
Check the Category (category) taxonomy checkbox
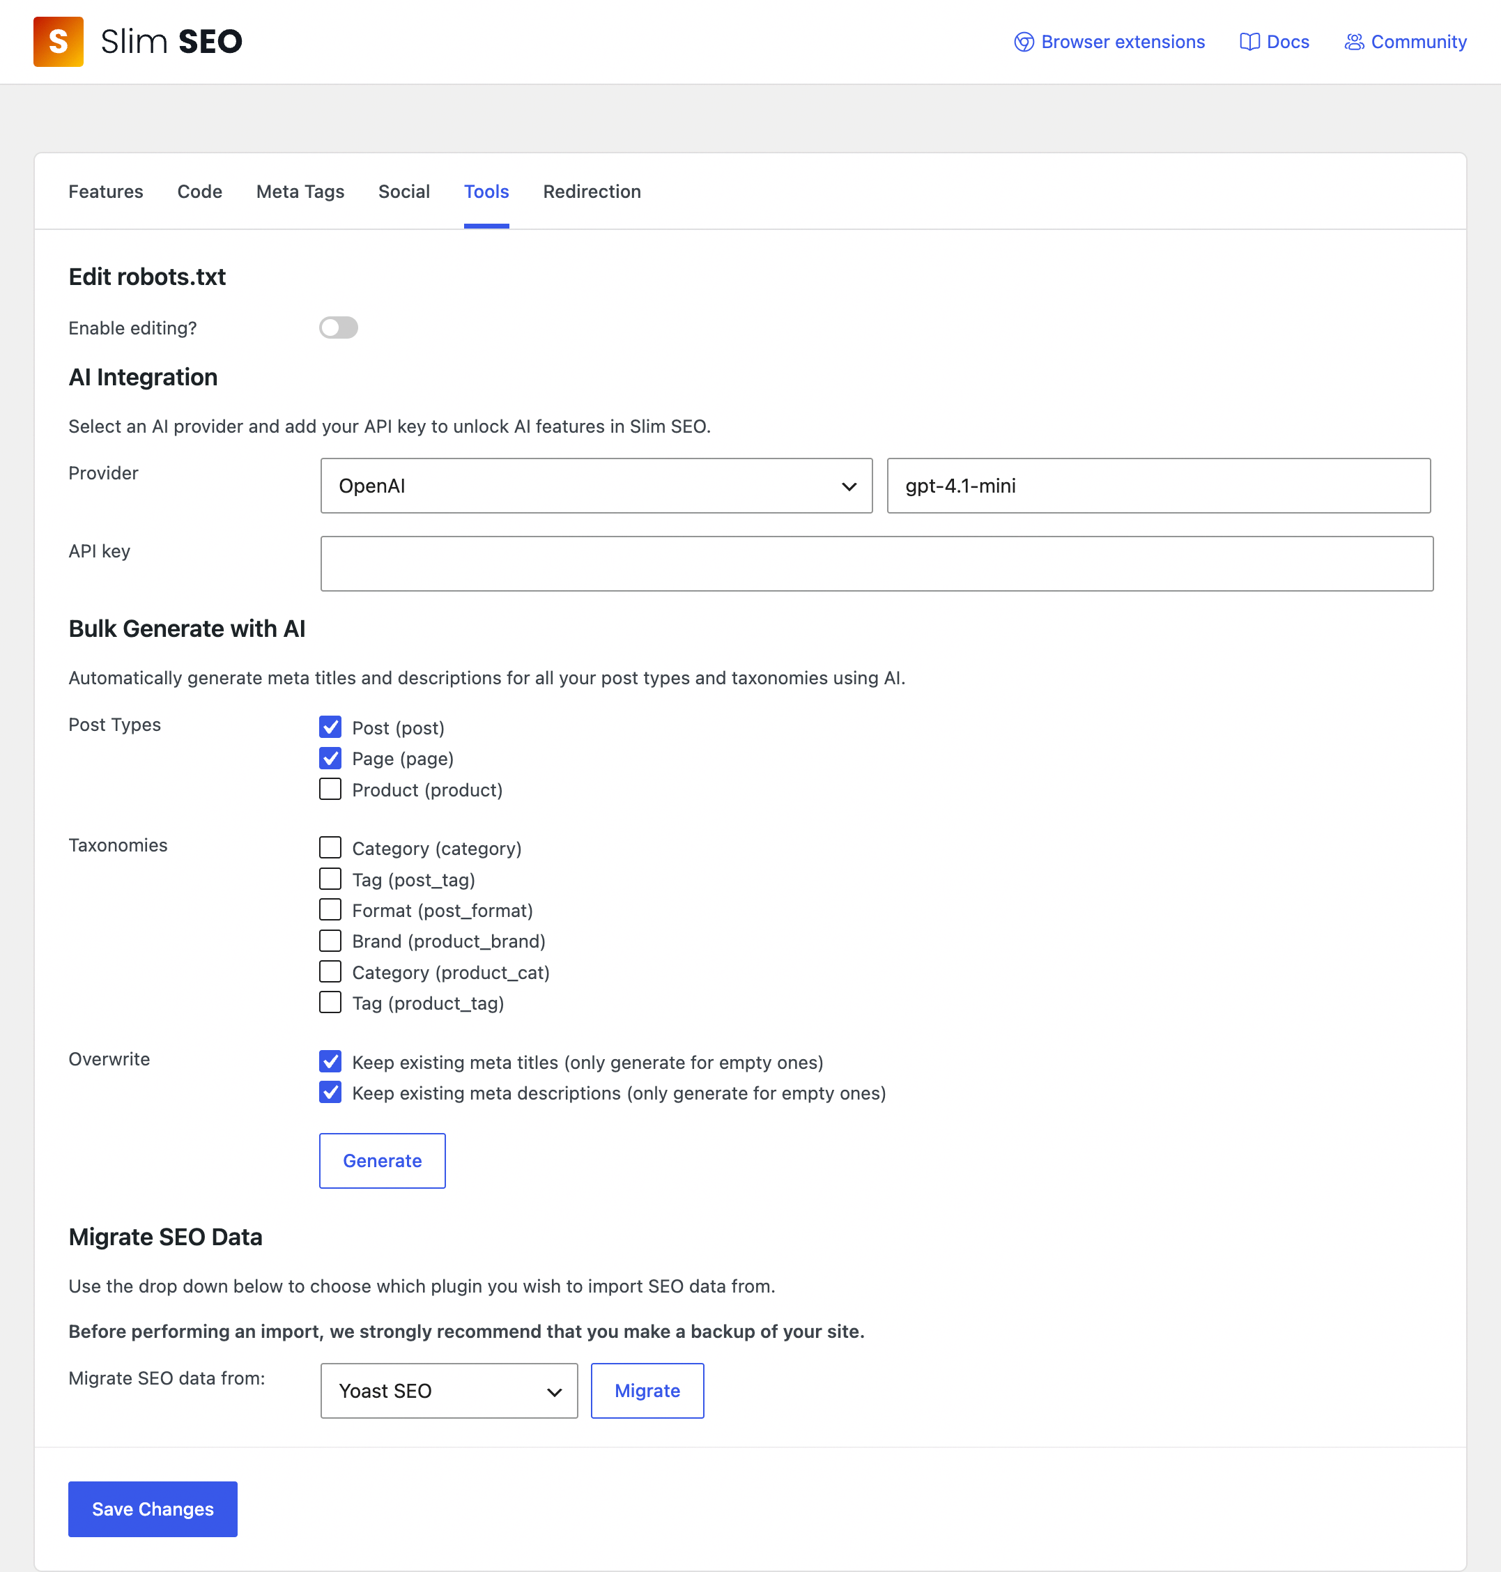pos(330,847)
